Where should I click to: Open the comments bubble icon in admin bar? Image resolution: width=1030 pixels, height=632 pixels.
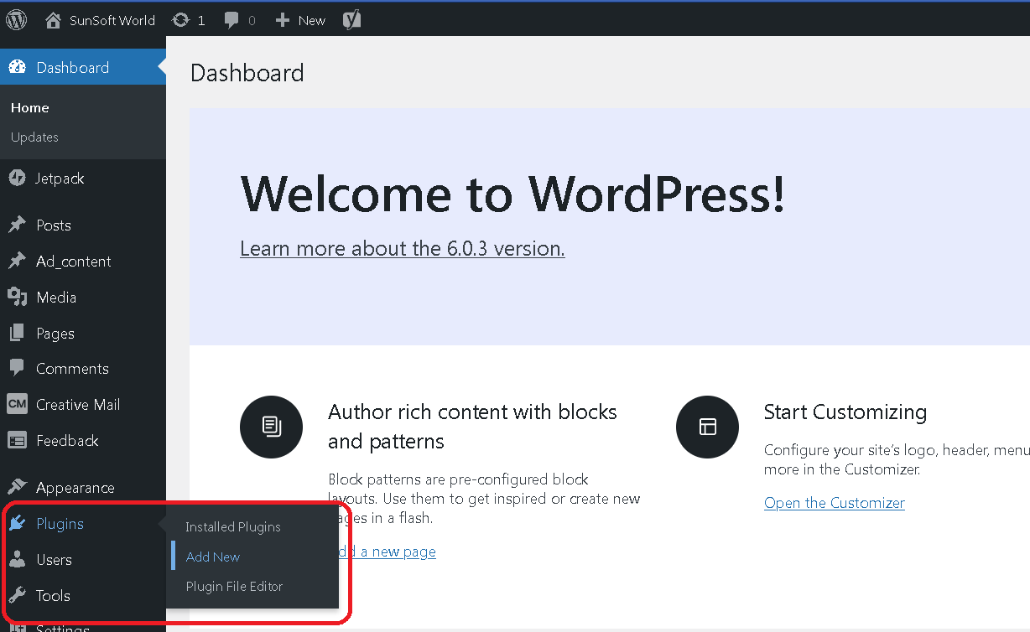[x=232, y=20]
